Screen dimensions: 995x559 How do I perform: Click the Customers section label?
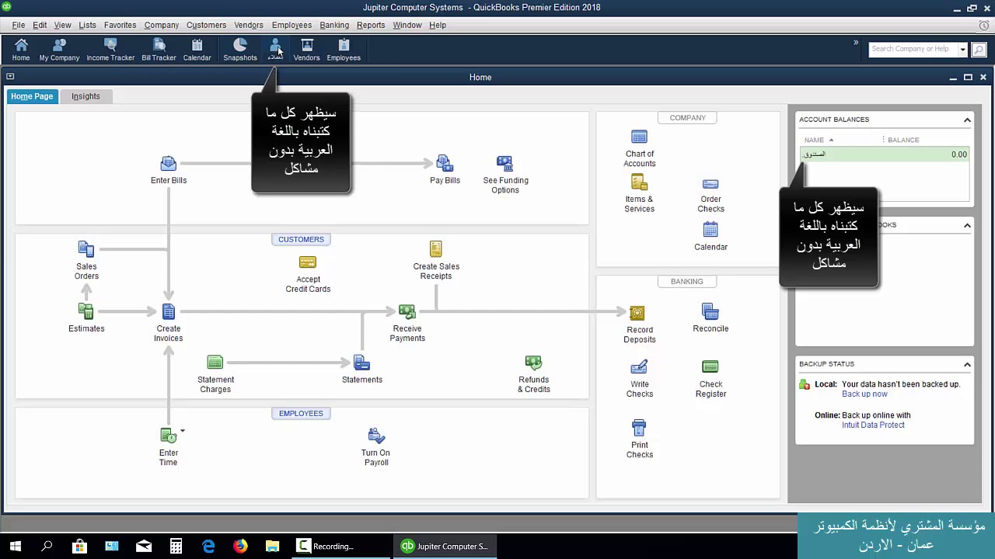click(x=301, y=239)
